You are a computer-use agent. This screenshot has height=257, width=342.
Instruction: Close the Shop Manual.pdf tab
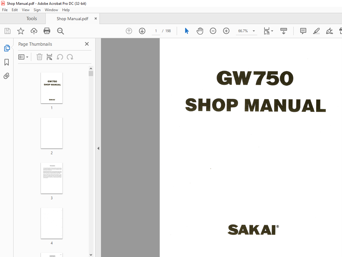96,19
